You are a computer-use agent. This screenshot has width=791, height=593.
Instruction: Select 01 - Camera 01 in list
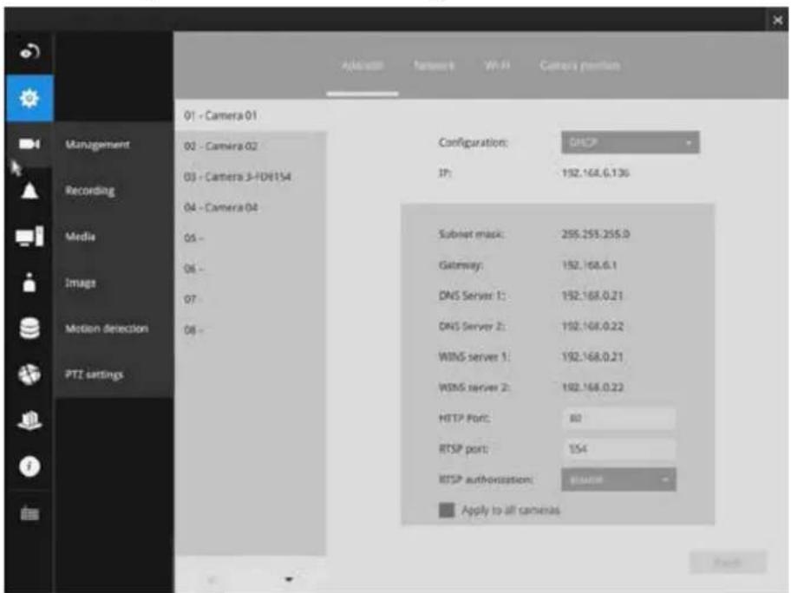(251, 115)
